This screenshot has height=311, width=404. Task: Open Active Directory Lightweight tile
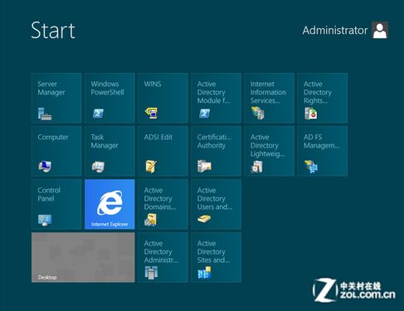[x=269, y=151]
